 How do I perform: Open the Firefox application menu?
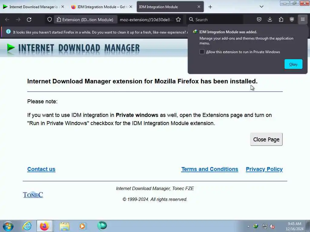[303, 20]
